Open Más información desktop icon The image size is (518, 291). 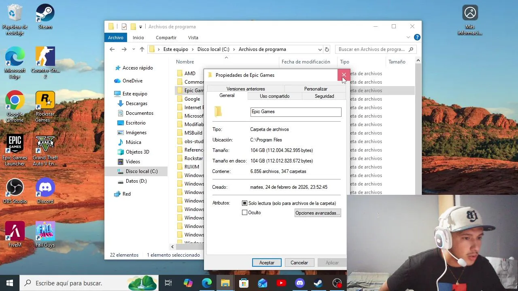pyautogui.click(x=470, y=19)
